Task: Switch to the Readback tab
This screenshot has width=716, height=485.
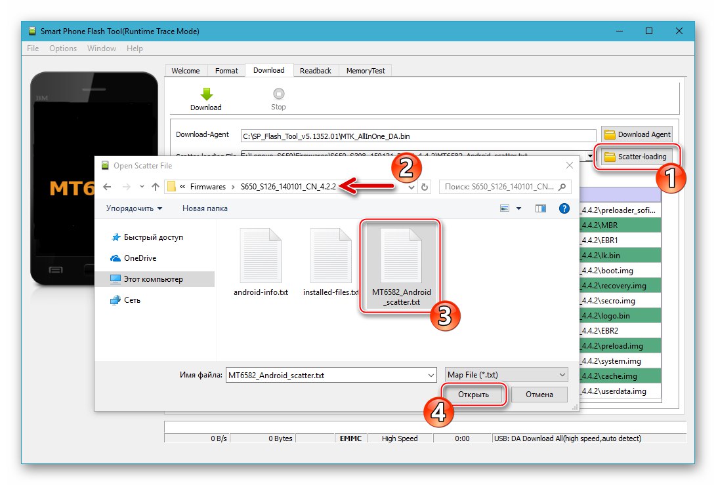Action: click(316, 71)
